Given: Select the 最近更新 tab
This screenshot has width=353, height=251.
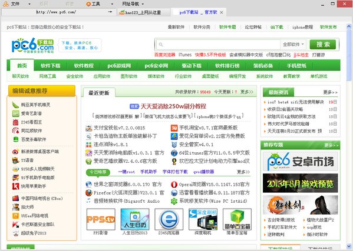Looking at the screenshot, I should pos(99,92).
